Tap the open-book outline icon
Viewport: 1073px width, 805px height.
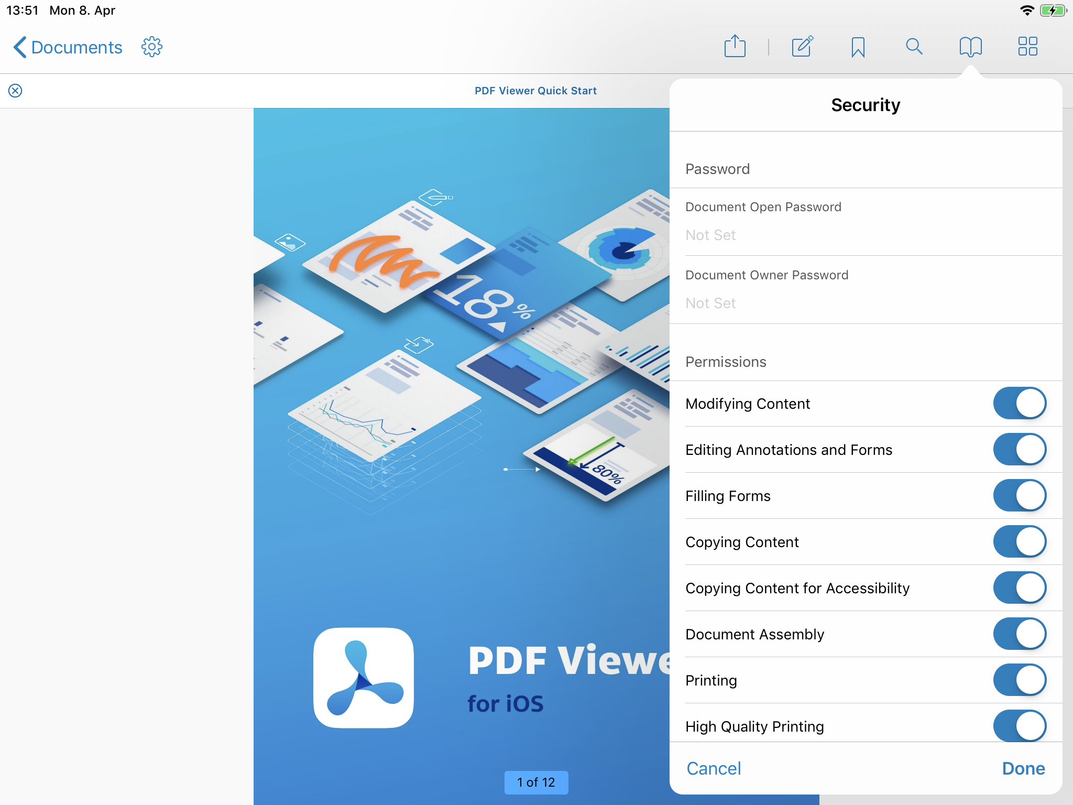click(x=970, y=47)
